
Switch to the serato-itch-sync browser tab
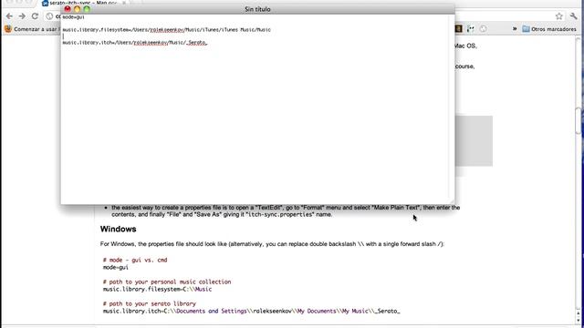83,4
